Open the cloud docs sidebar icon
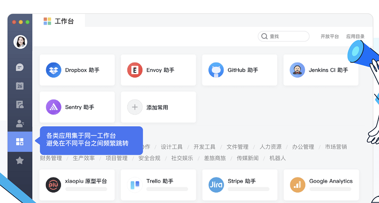This screenshot has width=379, height=203. click(19, 105)
